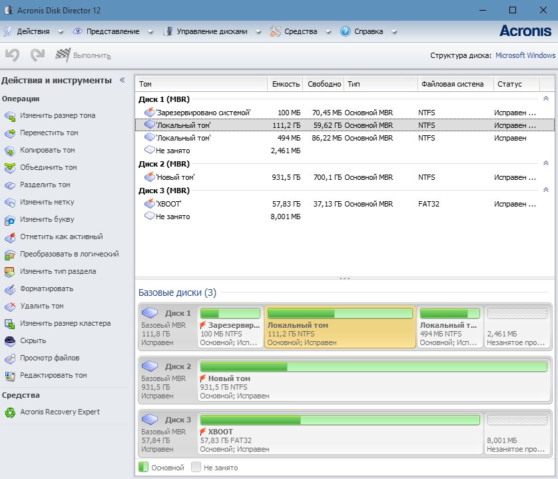558x479 pixels.
Task: Select the 8,001 МБ Не занято row
Action: (x=345, y=217)
